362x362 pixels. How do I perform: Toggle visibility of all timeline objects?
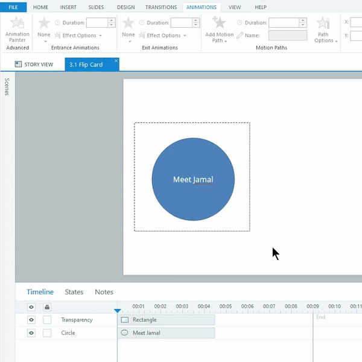31,307
